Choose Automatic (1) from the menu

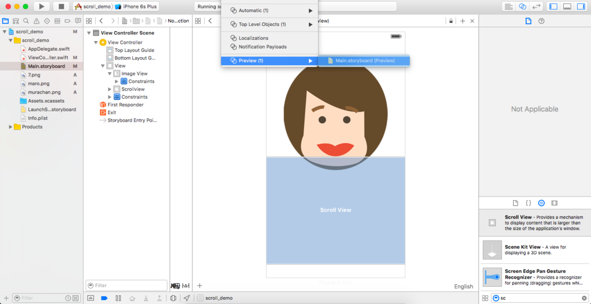click(270, 10)
